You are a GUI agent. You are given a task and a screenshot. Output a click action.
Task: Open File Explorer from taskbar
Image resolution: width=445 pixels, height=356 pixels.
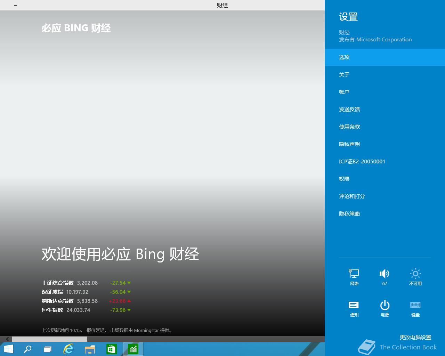[90, 349]
